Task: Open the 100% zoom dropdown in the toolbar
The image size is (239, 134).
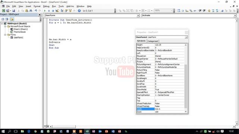Action: [x=171, y=11]
